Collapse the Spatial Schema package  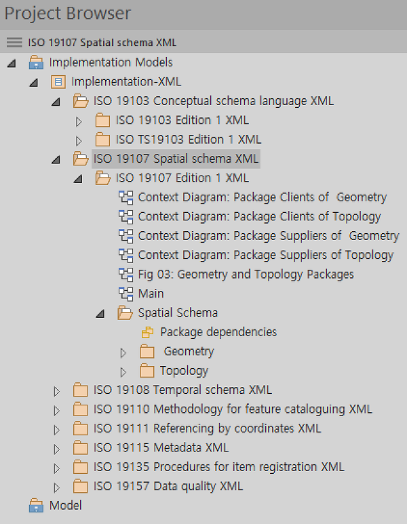pos(100,314)
